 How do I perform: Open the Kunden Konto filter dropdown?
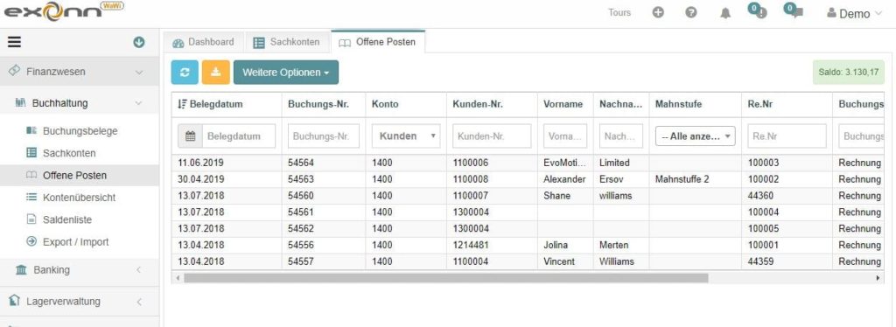406,136
